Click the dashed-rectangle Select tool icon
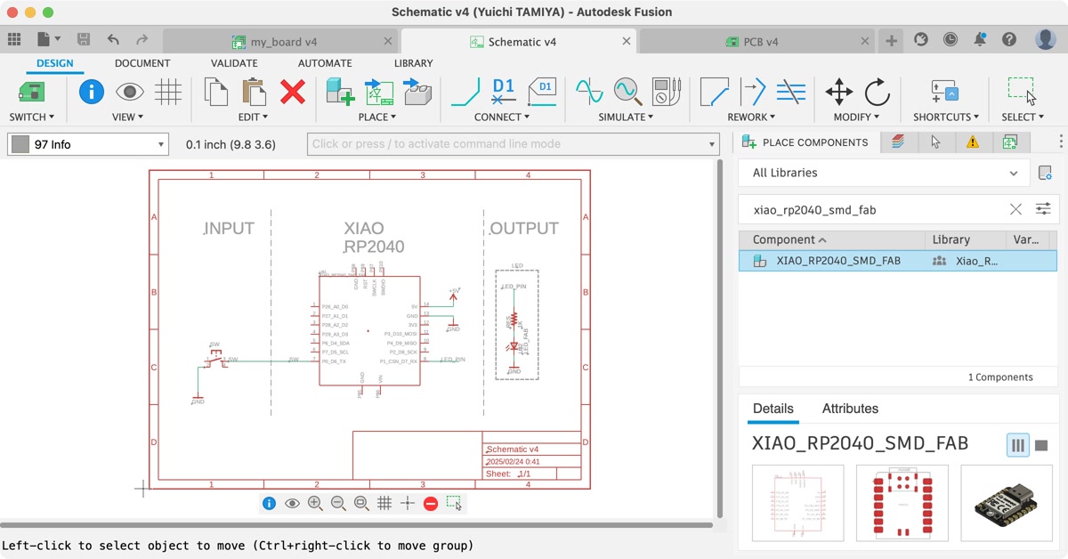Viewport: 1068px width, 559px height. [x=1022, y=92]
